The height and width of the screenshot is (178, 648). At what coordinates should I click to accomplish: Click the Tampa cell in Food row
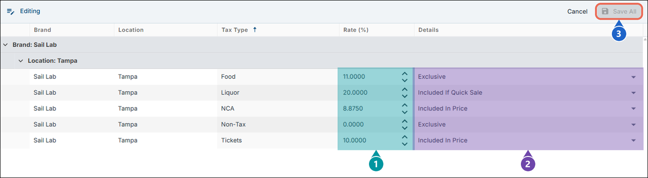[166, 77]
